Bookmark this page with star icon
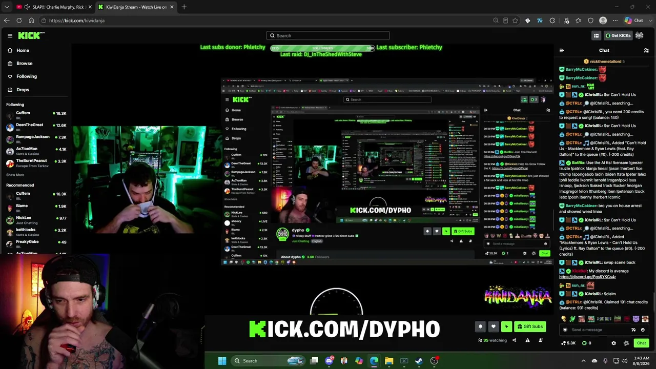Viewport: 656px width, 369px height. pyautogui.click(x=515, y=20)
